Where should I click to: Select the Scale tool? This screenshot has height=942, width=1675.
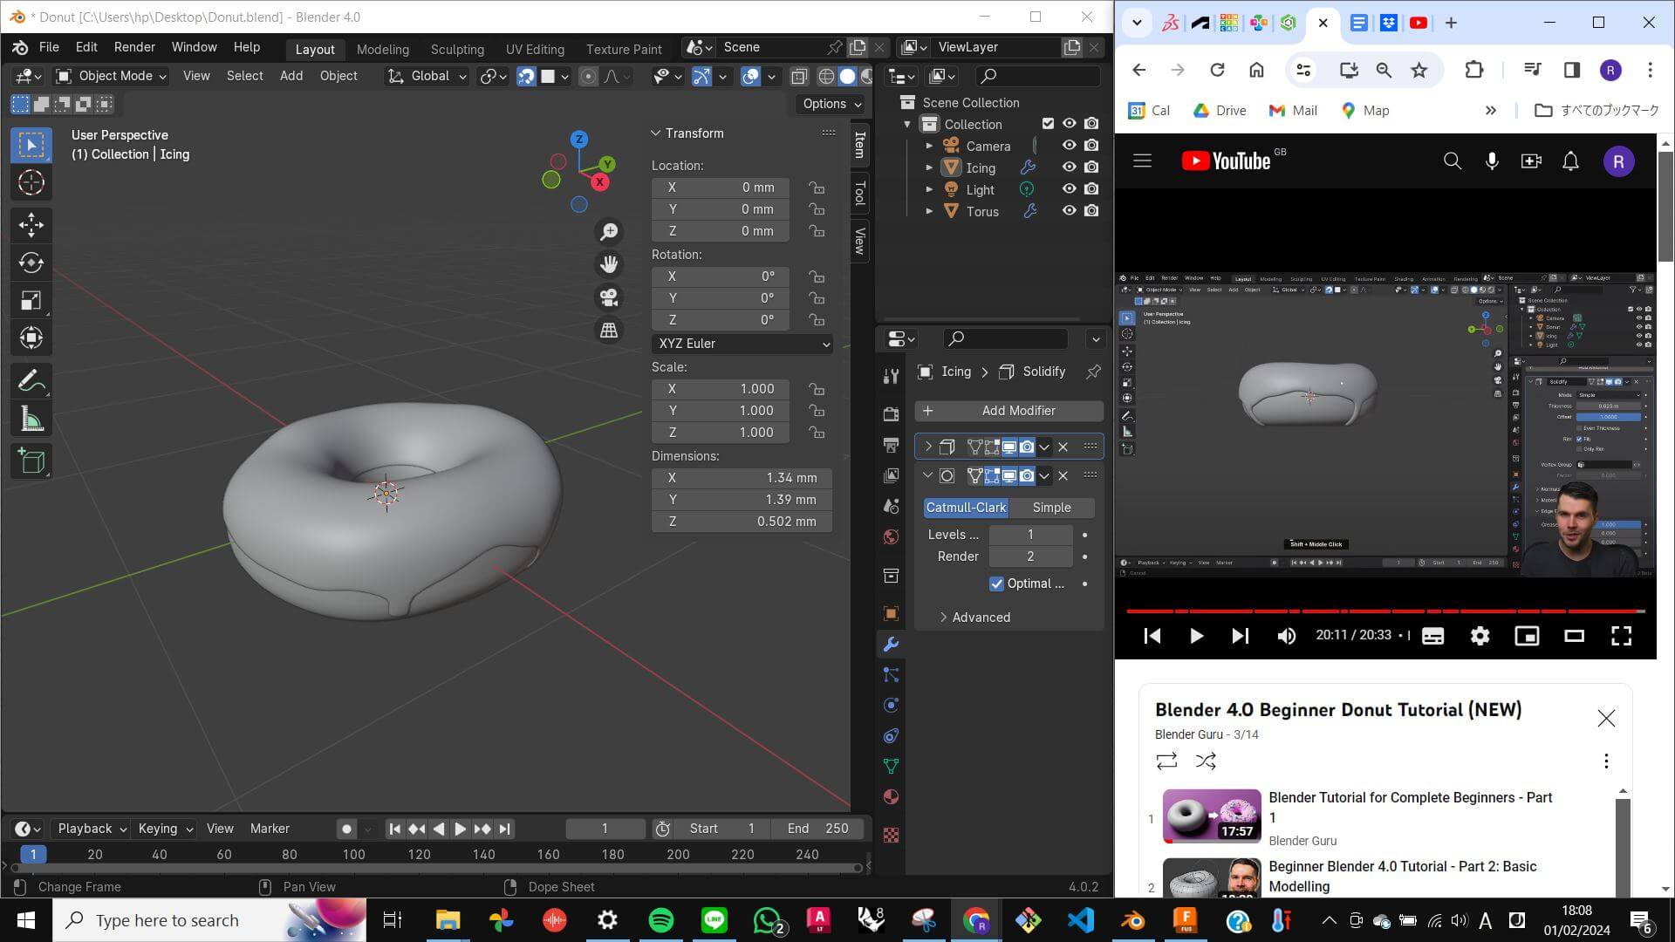pos(31,301)
